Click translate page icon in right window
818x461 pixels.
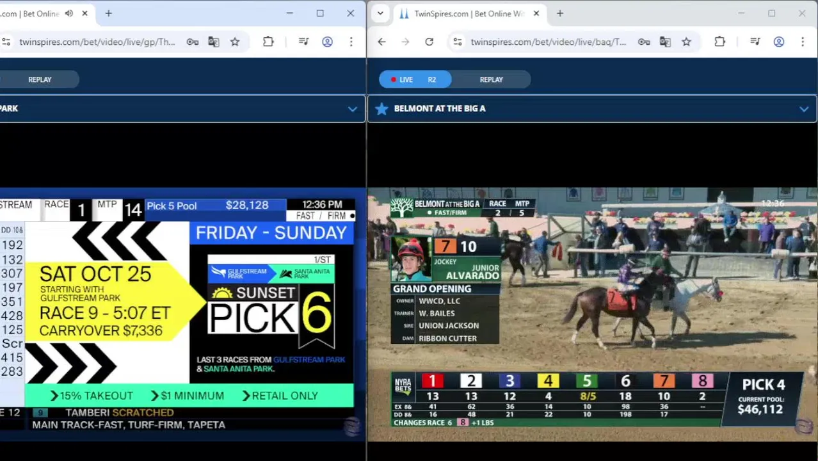pos(665,42)
